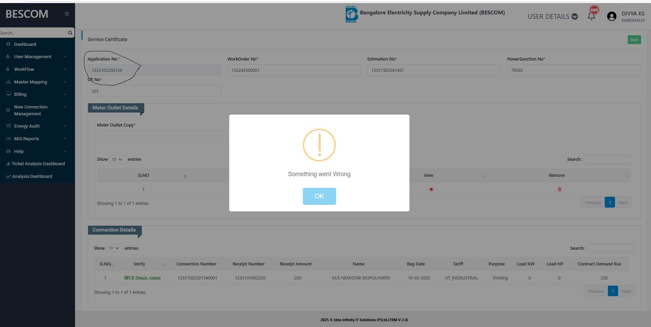Open Connection Details entries-per-page dropdown
This screenshot has height=327, width=651.
(x=114, y=248)
